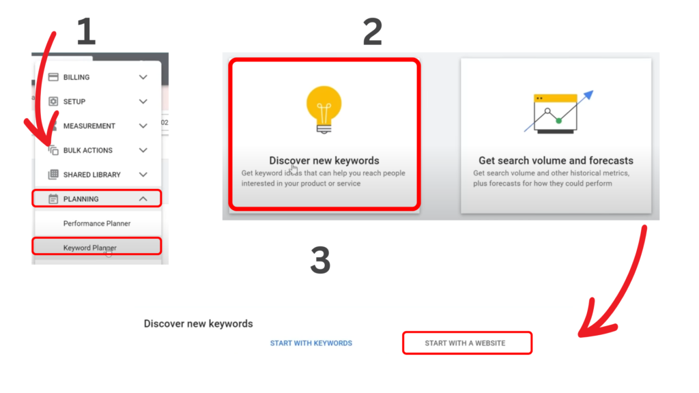This screenshot has height=393, width=699.
Task: Select Get search volume and forecasts card
Action: [x=556, y=135]
